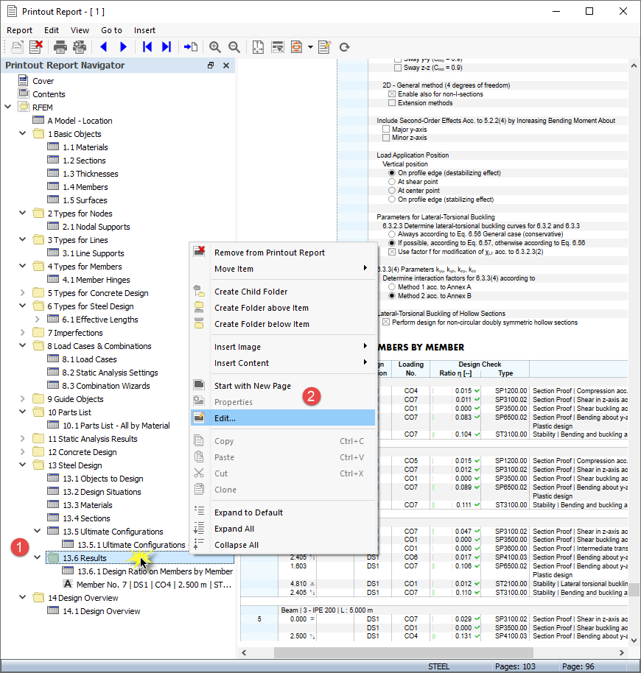Refresh the printout report
This screenshot has width=641, height=673.
tap(345, 47)
